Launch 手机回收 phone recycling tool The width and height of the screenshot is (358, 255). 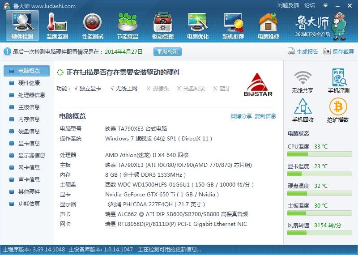(303, 110)
